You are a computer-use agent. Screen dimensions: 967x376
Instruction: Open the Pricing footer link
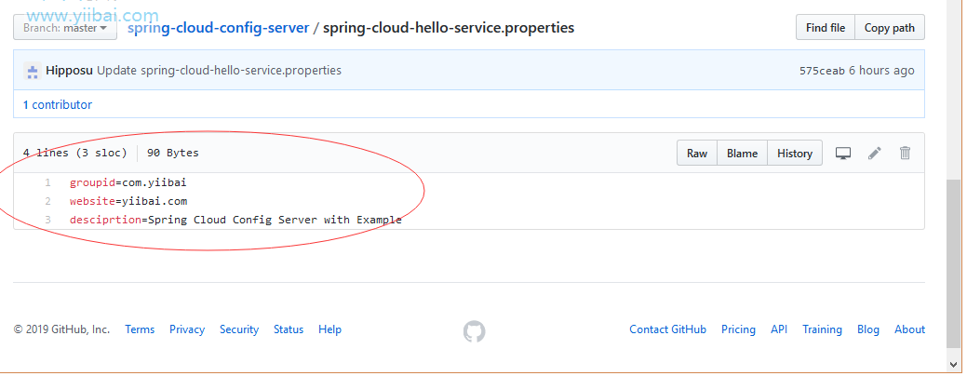[x=738, y=329]
